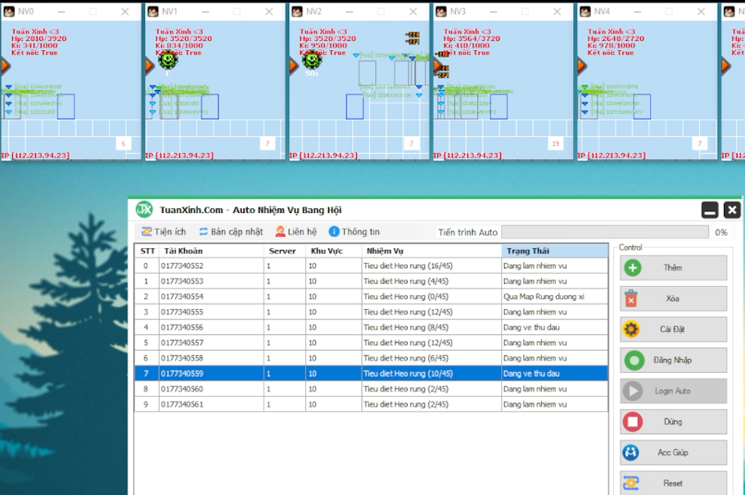This screenshot has width=745, height=495.
Task: Open Cài Đặt gear settings icon
Action: click(x=632, y=329)
